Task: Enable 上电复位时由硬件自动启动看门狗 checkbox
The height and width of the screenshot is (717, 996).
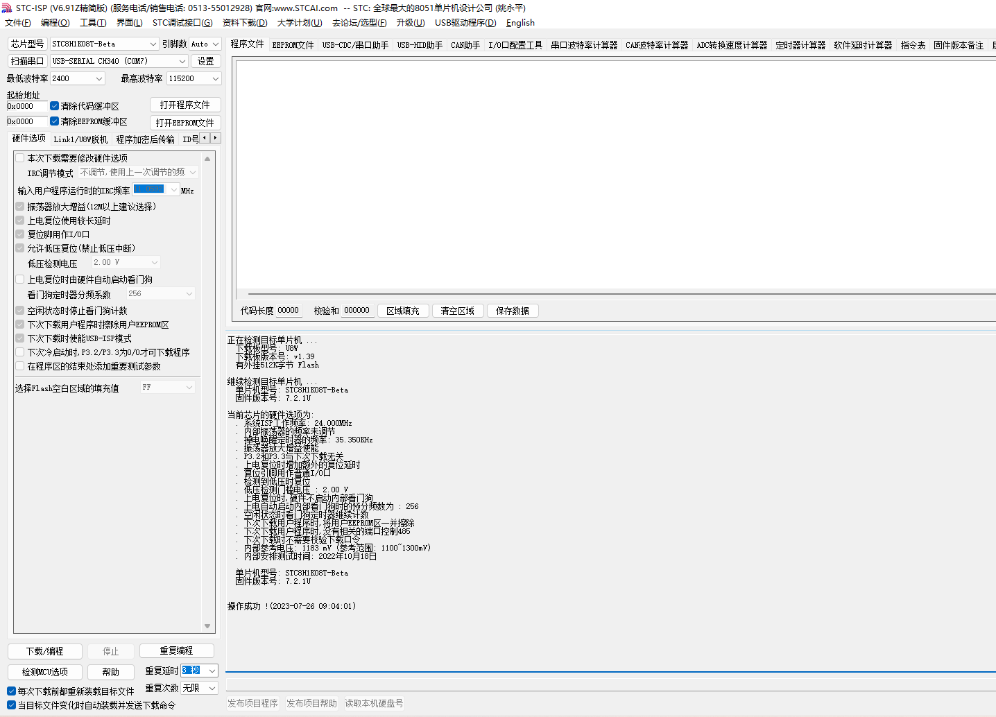Action: (20, 279)
